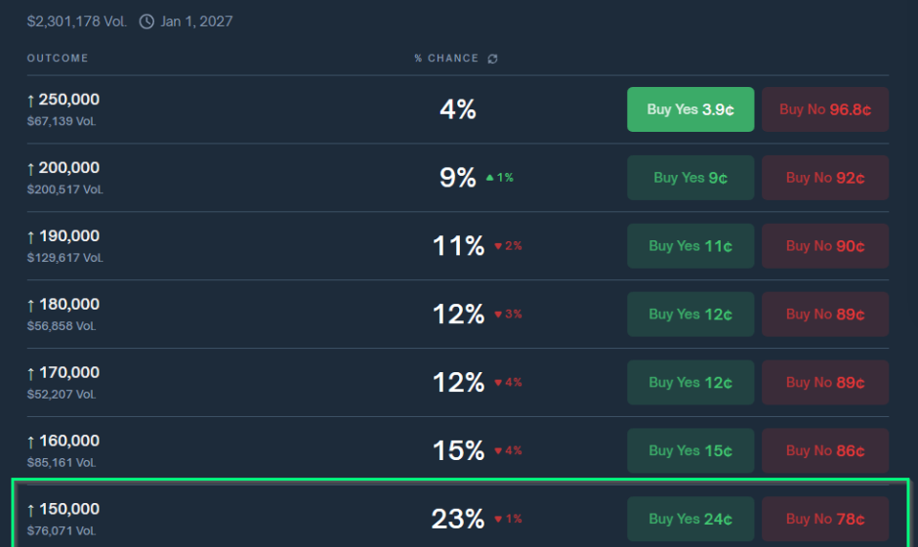This screenshot has height=547, width=918.
Task: Choose Buy Yes 12¢ for 180,000
Action: (x=690, y=315)
